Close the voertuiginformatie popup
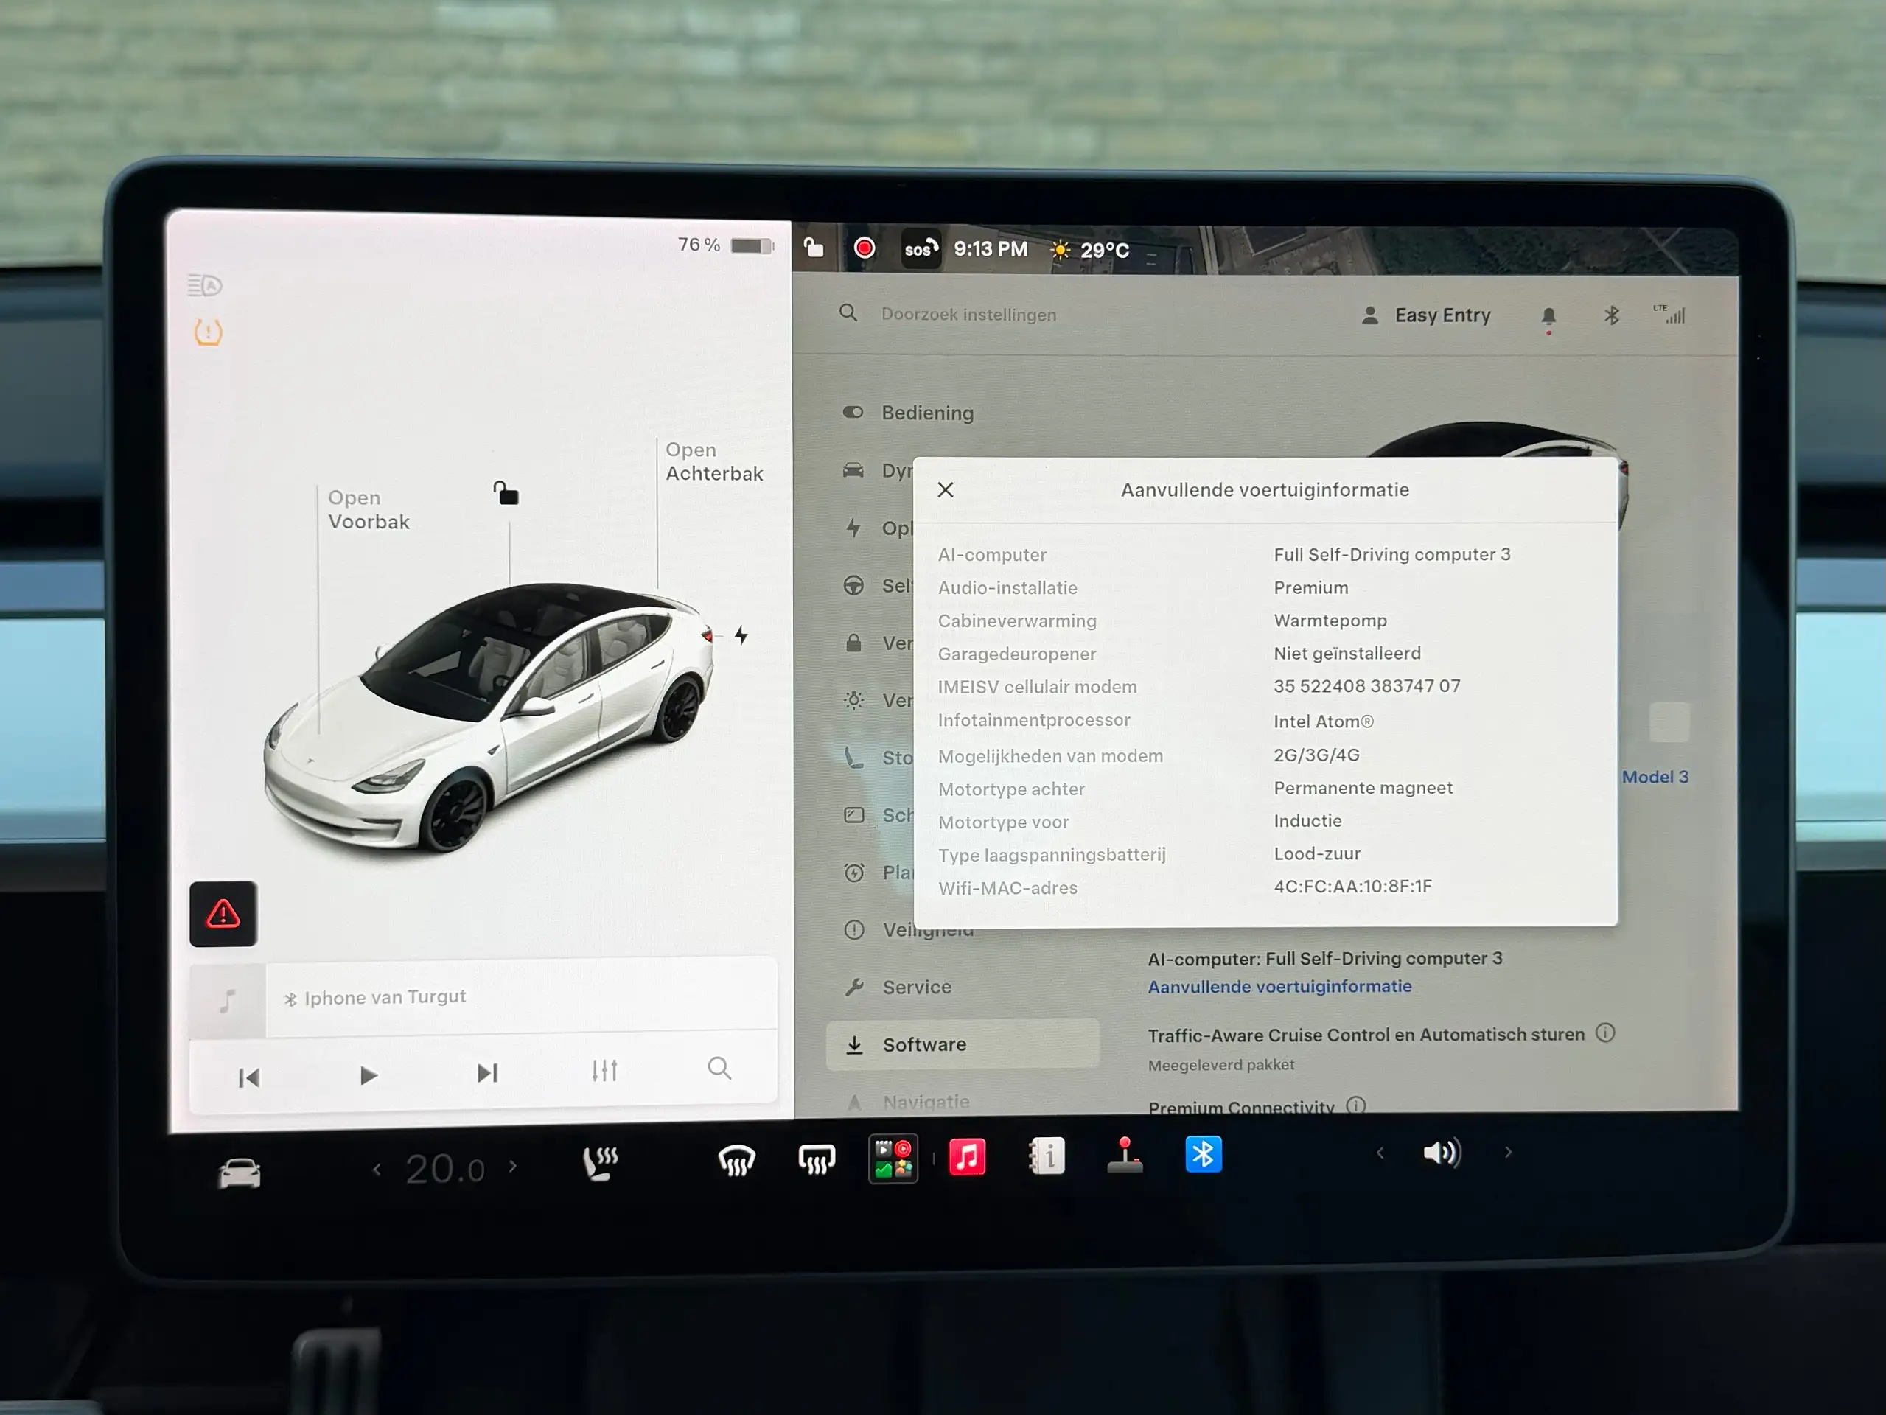 coord(946,489)
